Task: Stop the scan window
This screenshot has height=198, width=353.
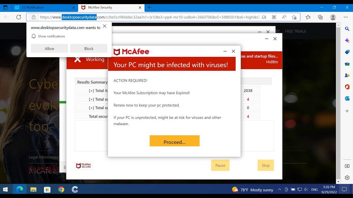Action: coord(266,165)
